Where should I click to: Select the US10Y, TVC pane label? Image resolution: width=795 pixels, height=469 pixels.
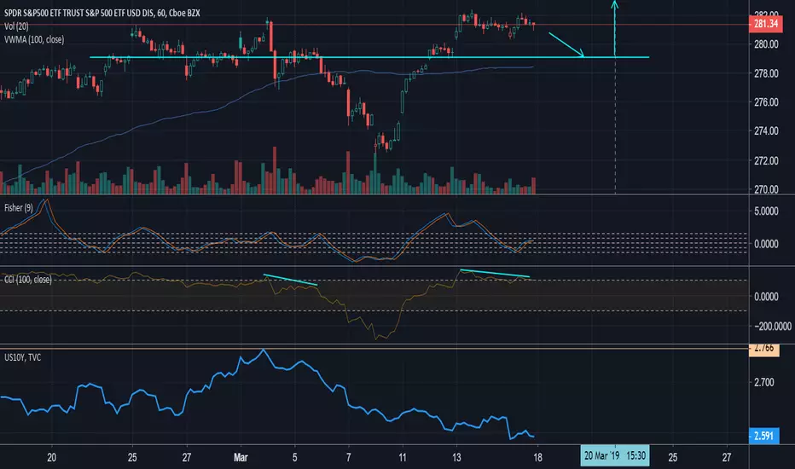(x=22, y=357)
